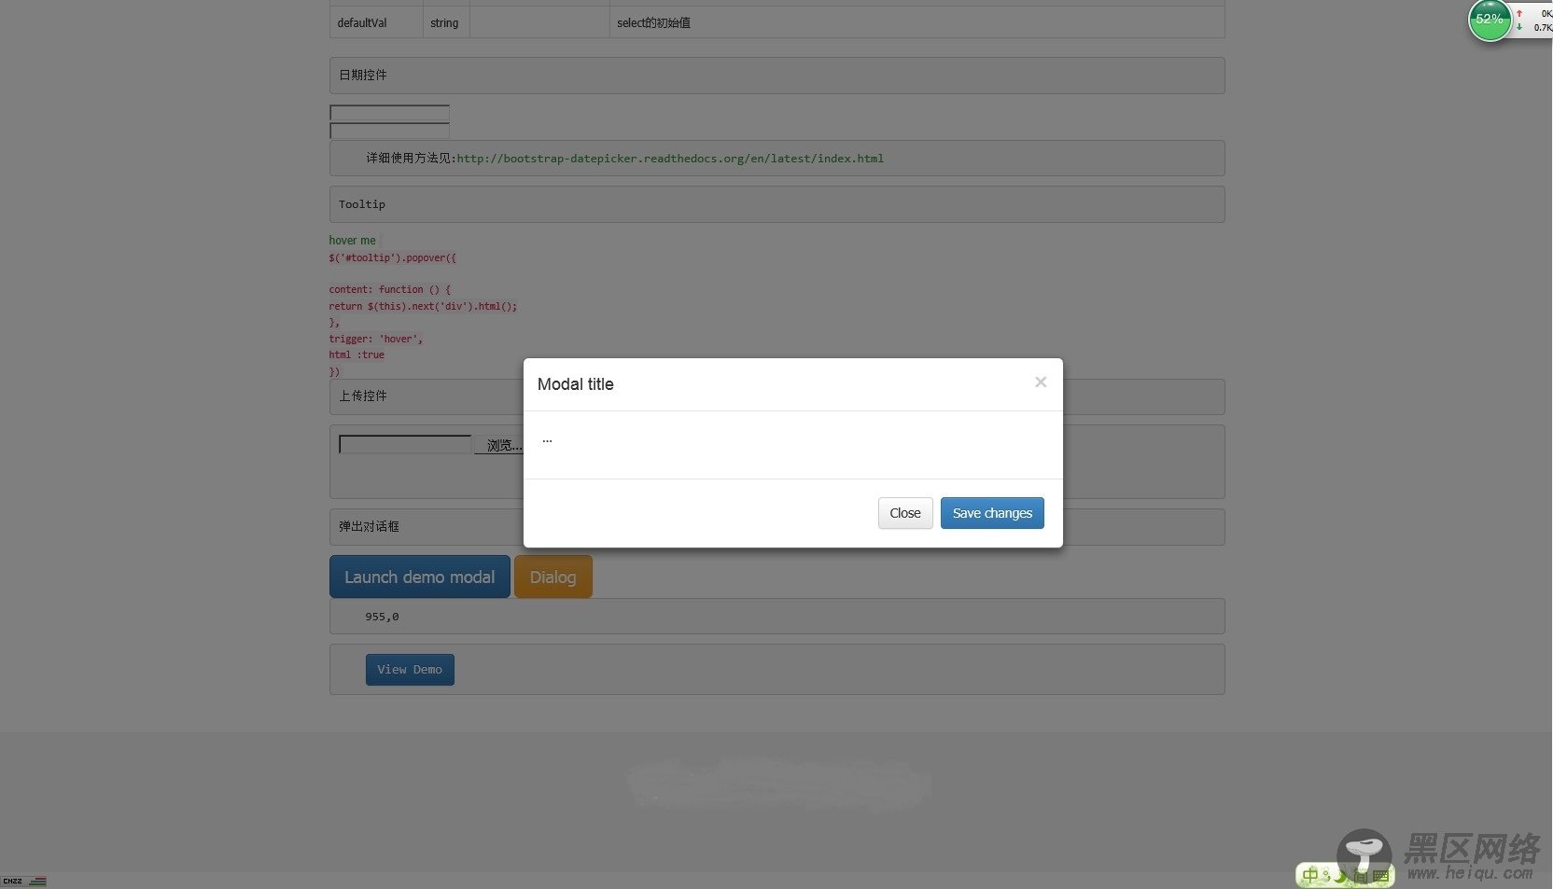Image resolution: width=1553 pixels, height=889 pixels.
Task: Click the 955,0 code text
Action: tap(382, 617)
